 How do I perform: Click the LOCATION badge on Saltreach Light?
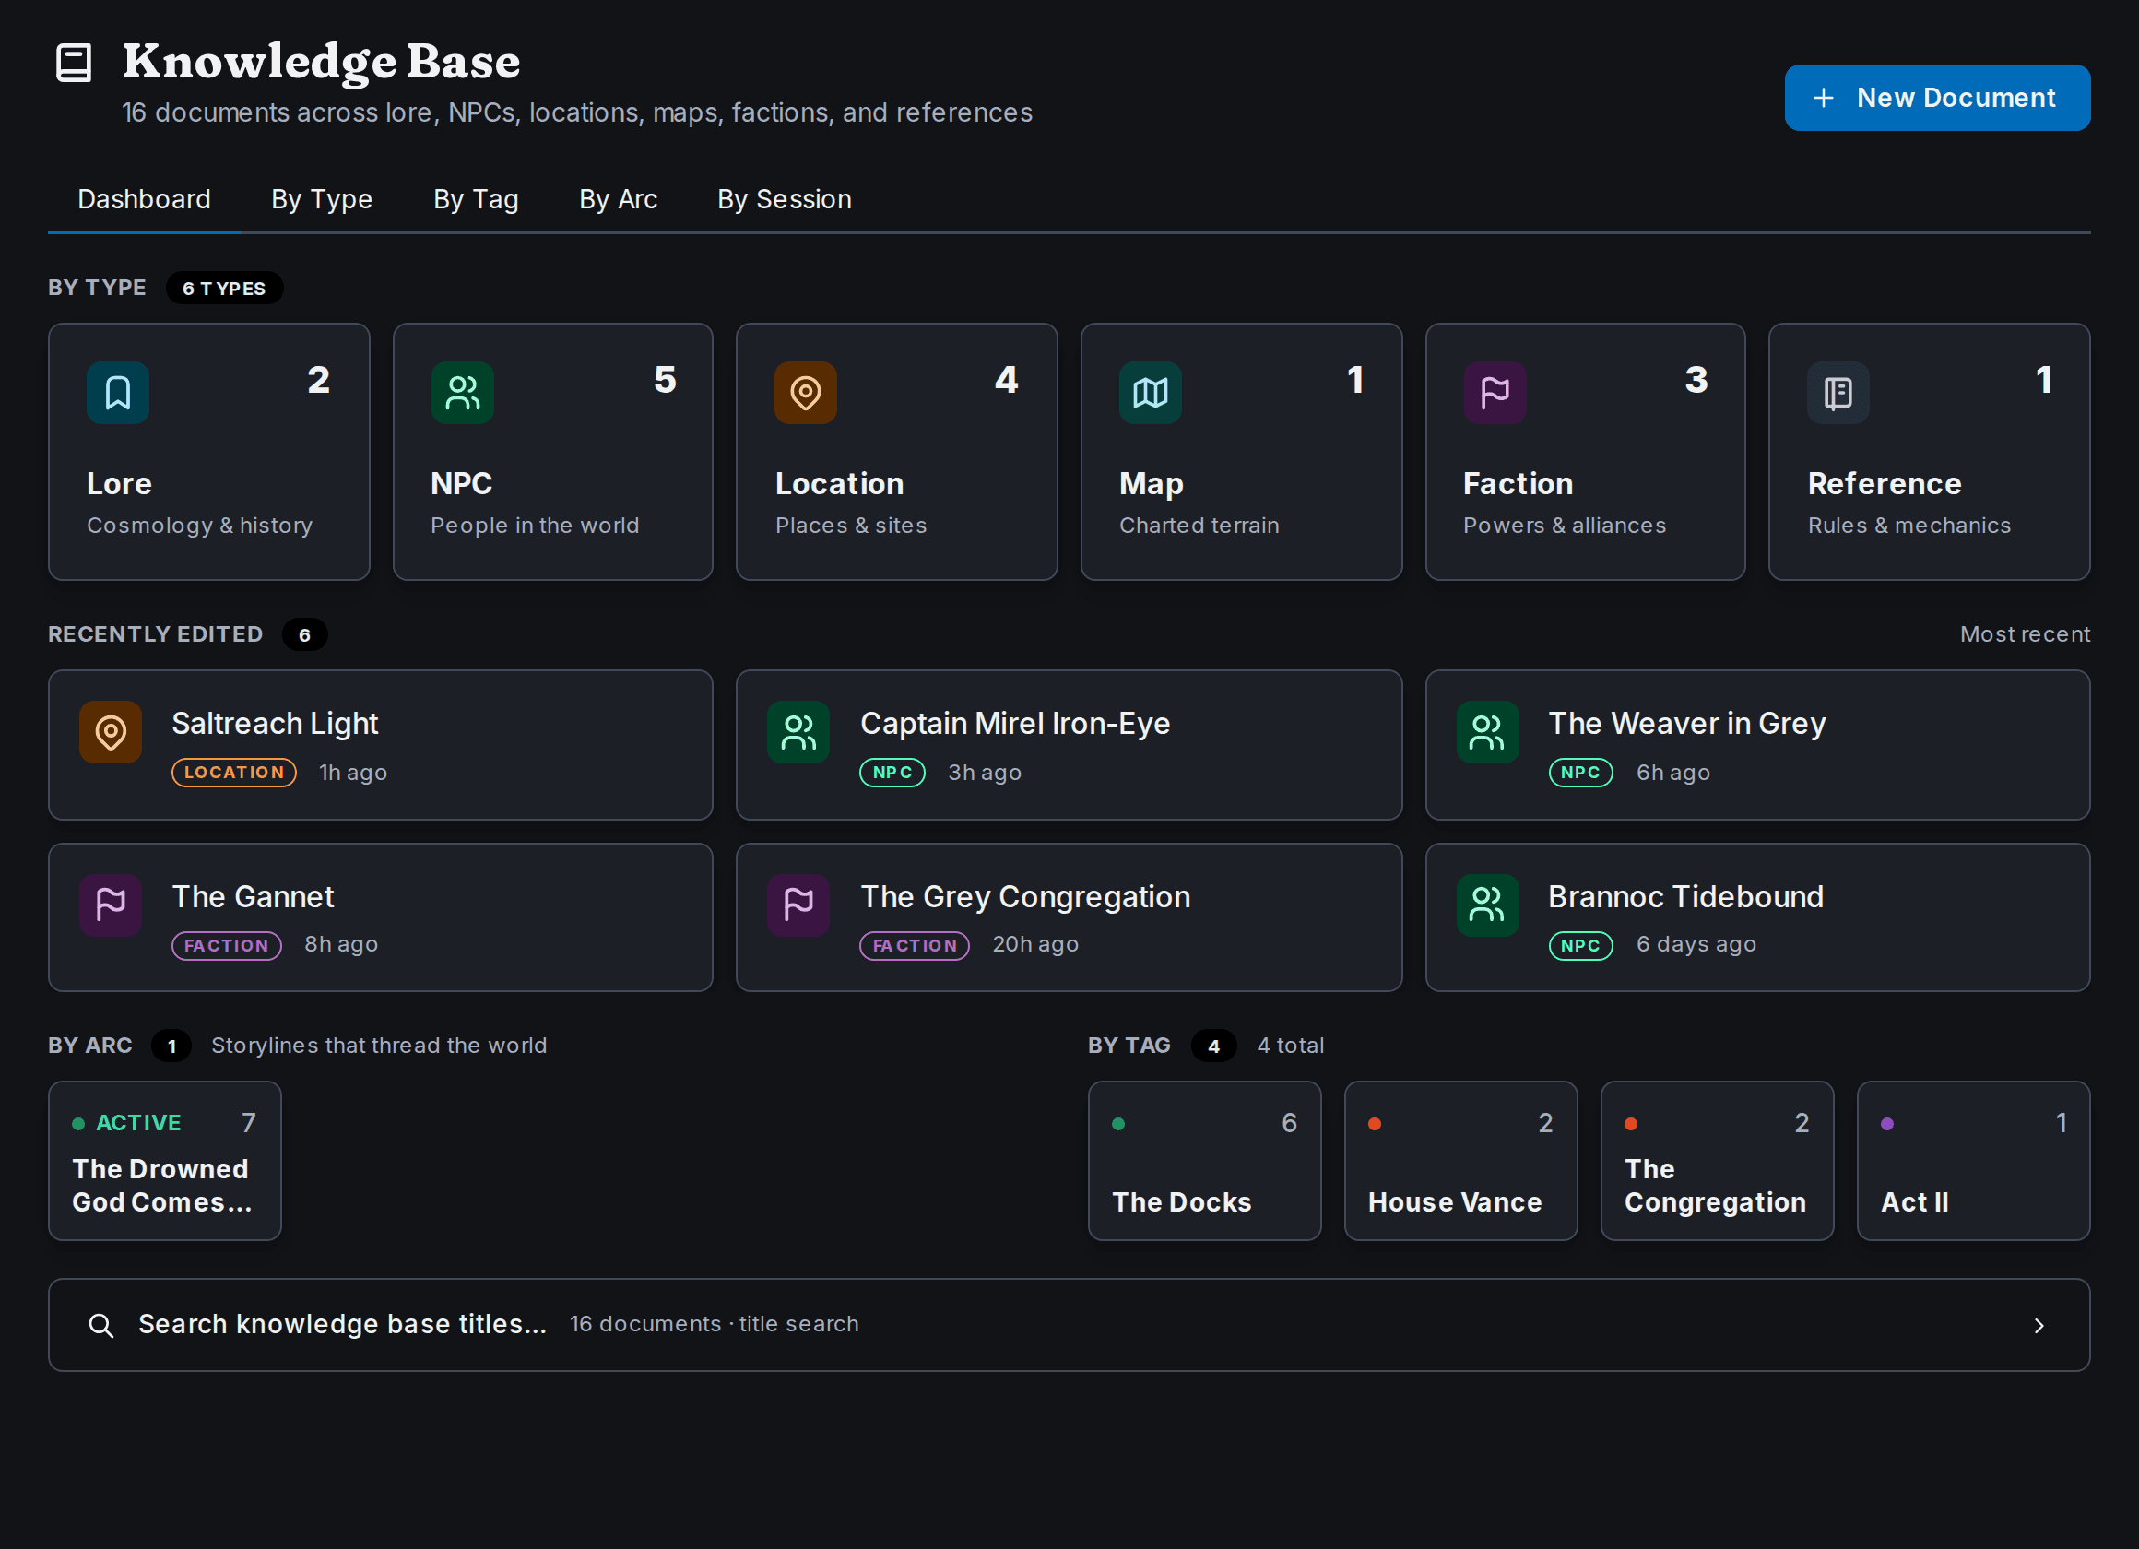click(x=234, y=773)
